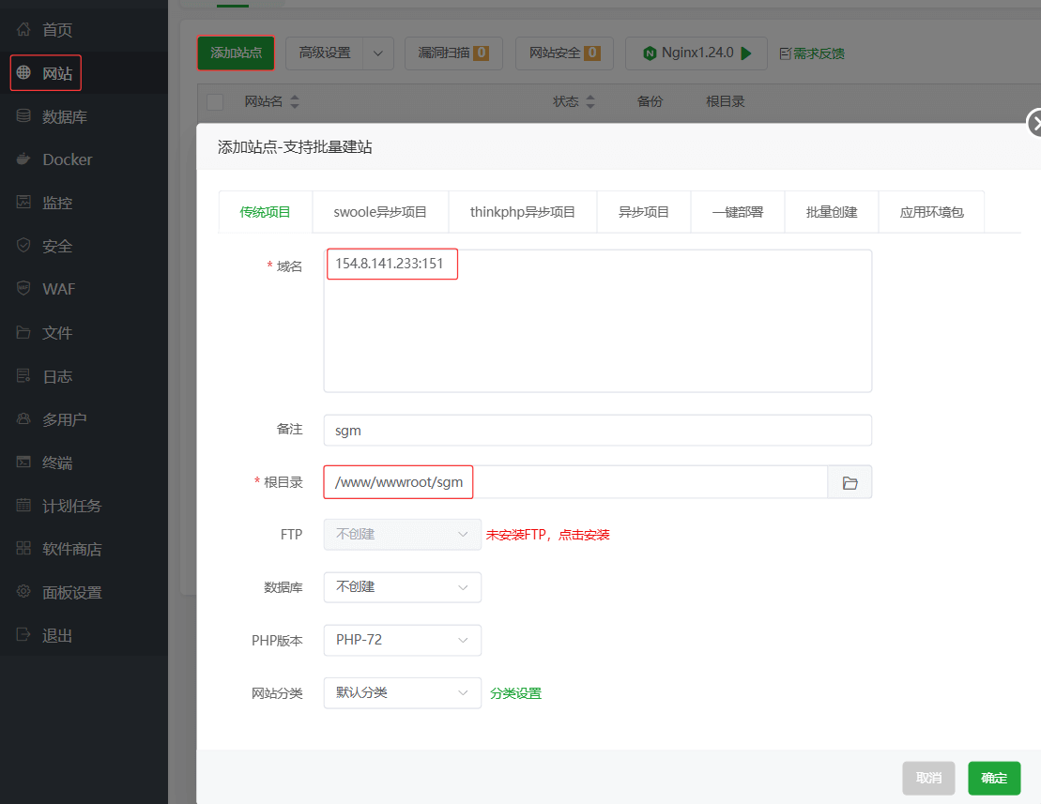Switch to the 批量创建 tab
Viewport: 1041px width, 804px height.
[x=832, y=212]
